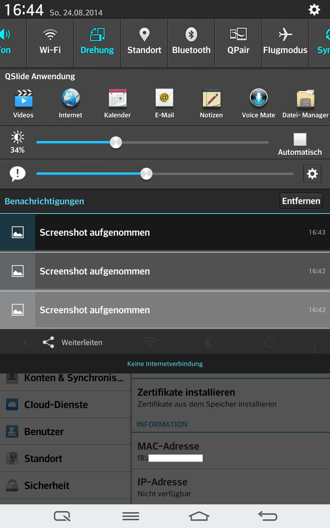Open Cloud-Dienste settings entry
Image resolution: width=330 pixels, height=528 pixels.
click(x=66, y=404)
